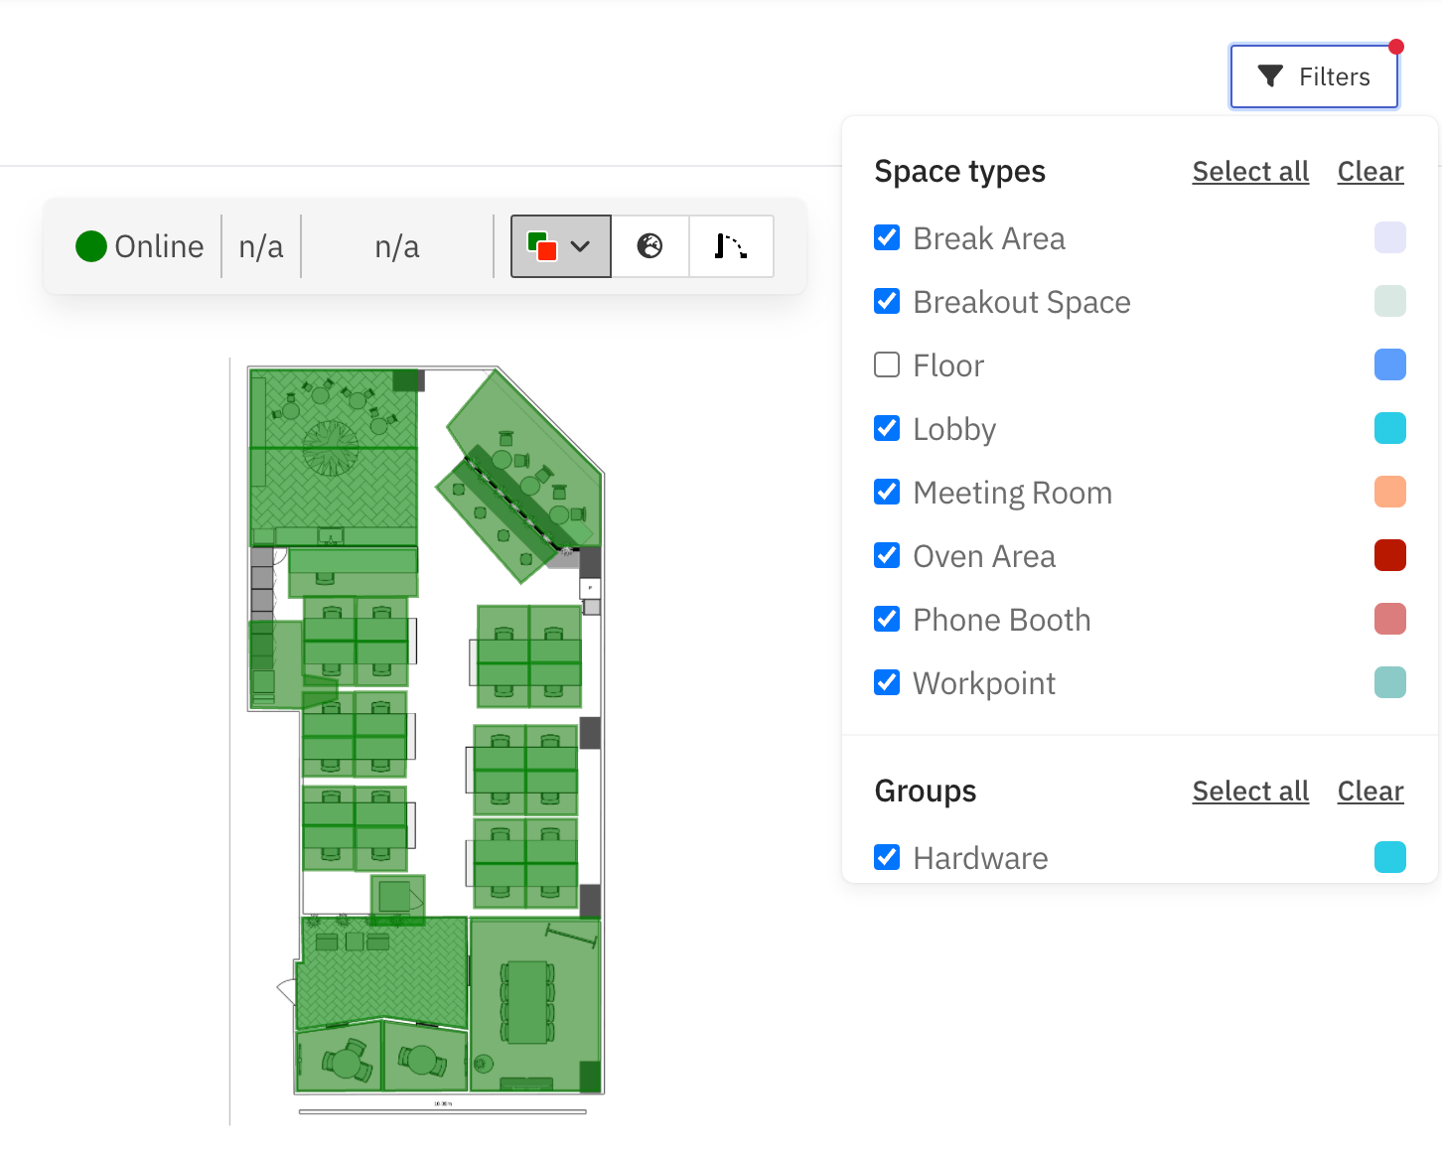Uncheck the Oven Area checkbox

tap(887, 556)
